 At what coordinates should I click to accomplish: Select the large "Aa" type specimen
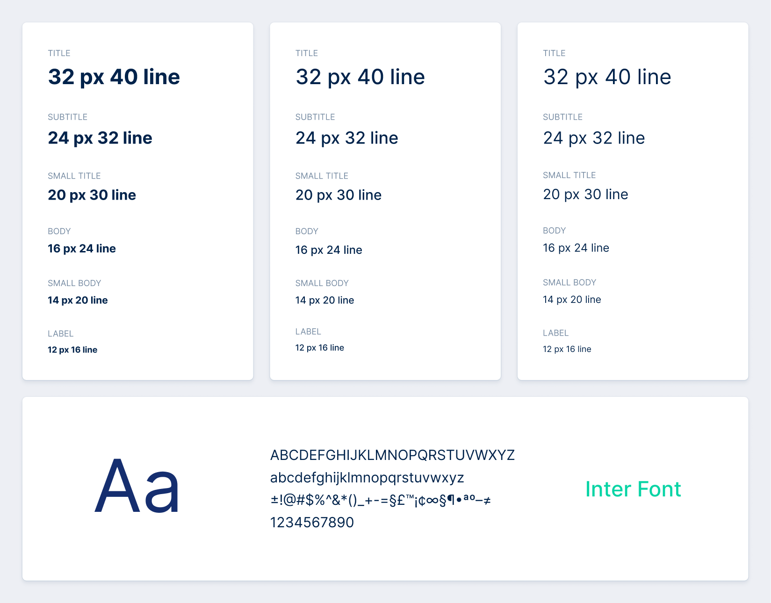click(137, 487)
